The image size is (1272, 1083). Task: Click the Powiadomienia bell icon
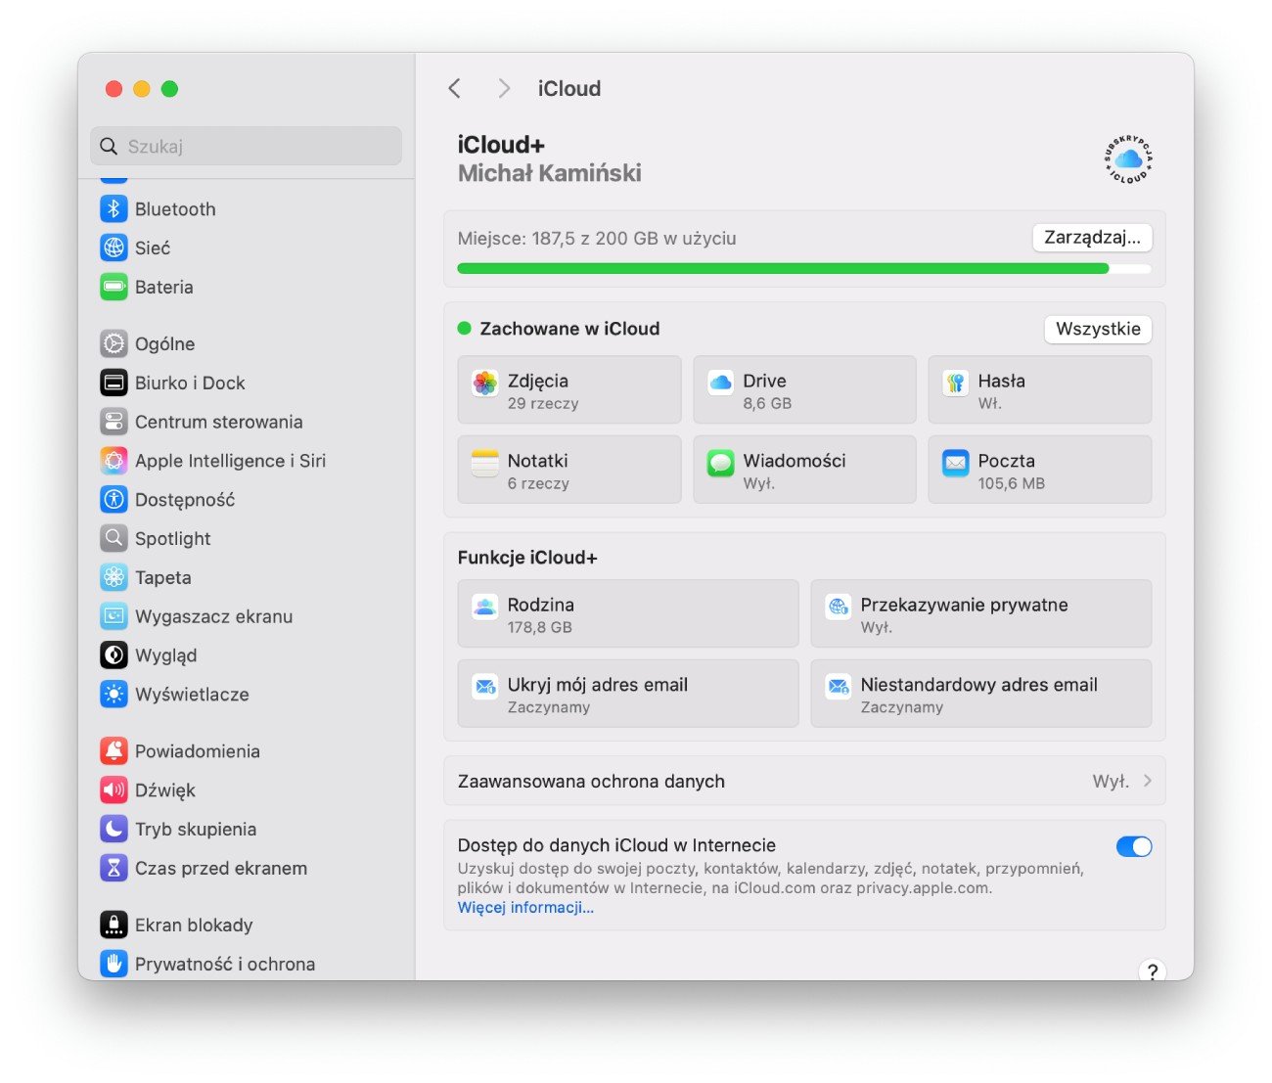pyautogui.click(x=114, y=751)
